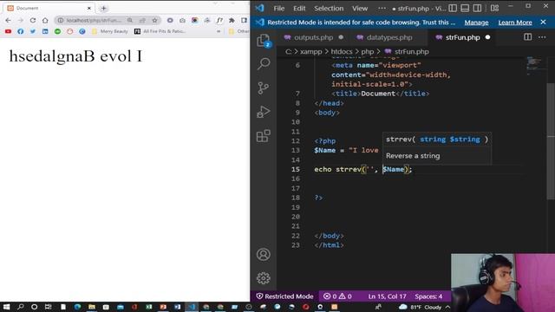Expand the bookmarks overflow chevron
555x312 pixels.
point(219,31)
